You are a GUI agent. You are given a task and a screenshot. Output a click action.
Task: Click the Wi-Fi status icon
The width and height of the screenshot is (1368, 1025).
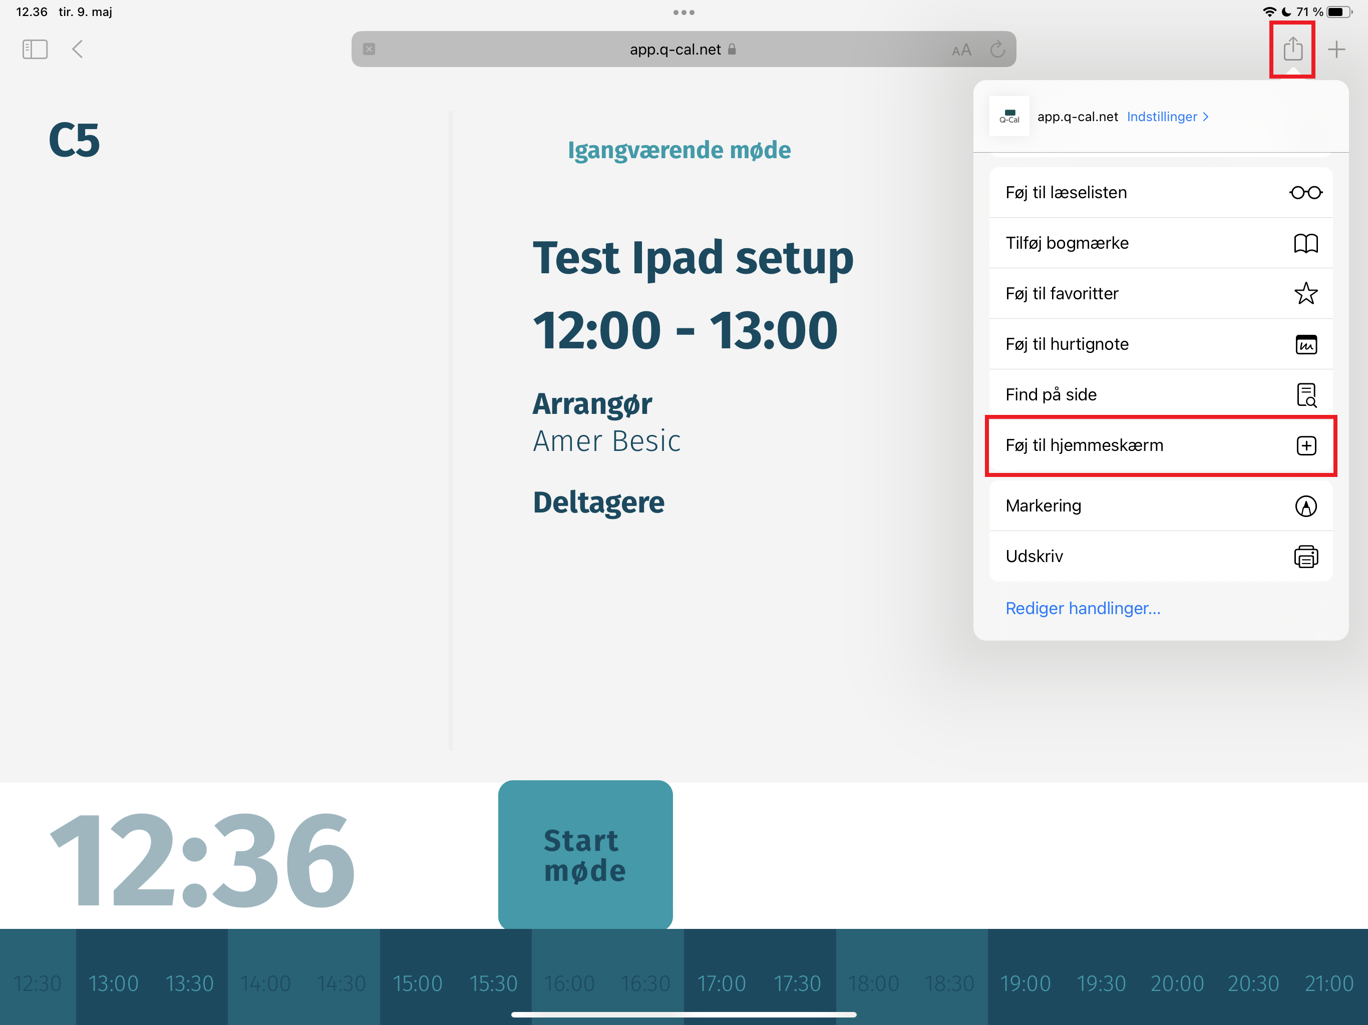1269,12
